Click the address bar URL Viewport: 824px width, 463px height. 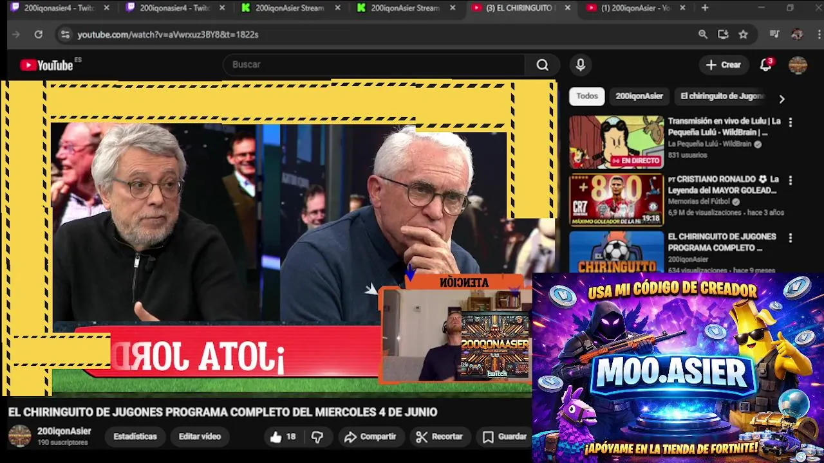[167, 35]
